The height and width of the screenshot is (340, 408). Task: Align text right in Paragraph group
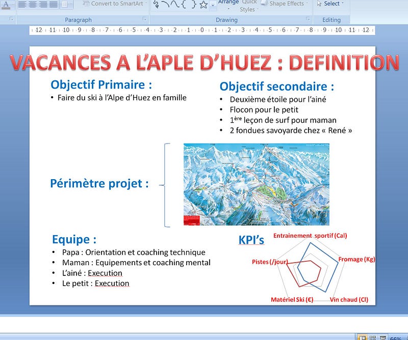coord(43,5)
